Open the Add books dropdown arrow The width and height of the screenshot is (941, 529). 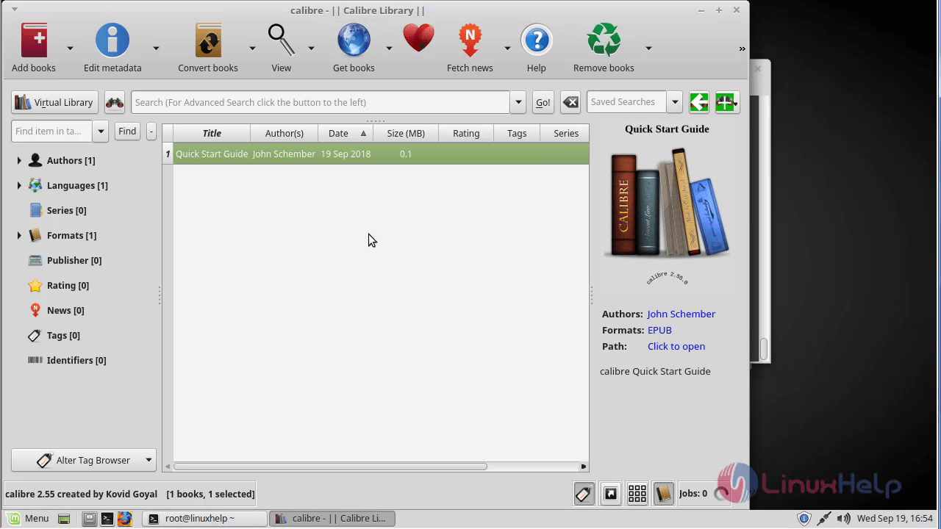pyautogui.click(x=71, y=48)
